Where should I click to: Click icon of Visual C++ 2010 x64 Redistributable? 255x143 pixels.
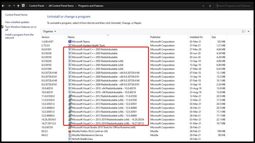pyautogui.click(x=70, y=88)
